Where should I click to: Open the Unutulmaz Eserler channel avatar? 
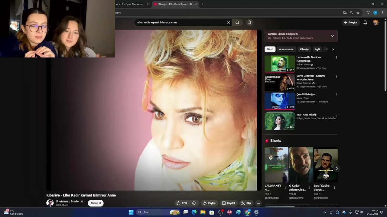[50, 203]
